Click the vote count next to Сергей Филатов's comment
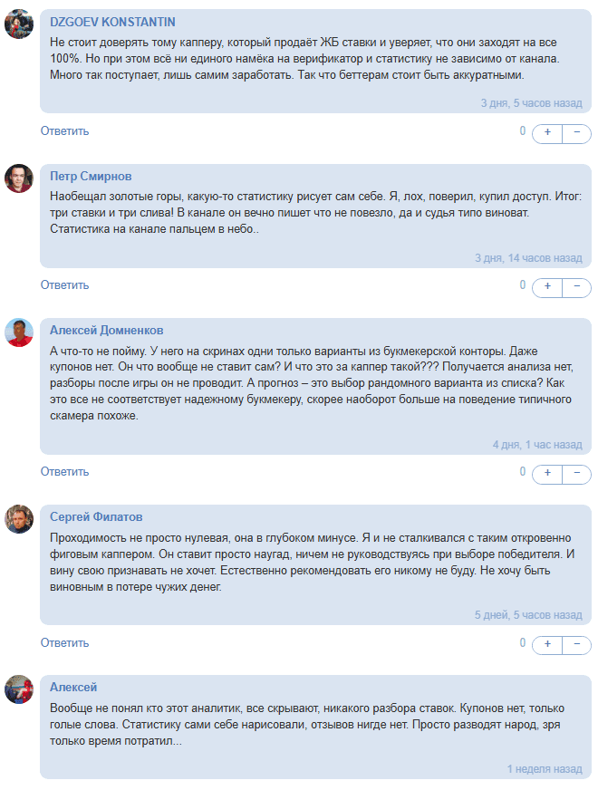598x790 pixels. pos(523,644)
